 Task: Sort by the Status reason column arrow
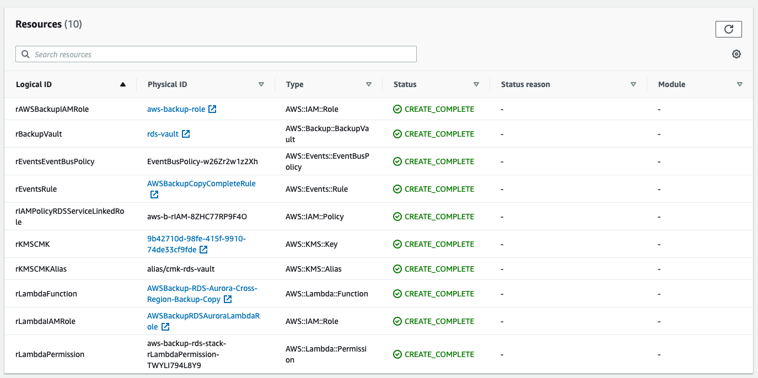click(633, 85)
